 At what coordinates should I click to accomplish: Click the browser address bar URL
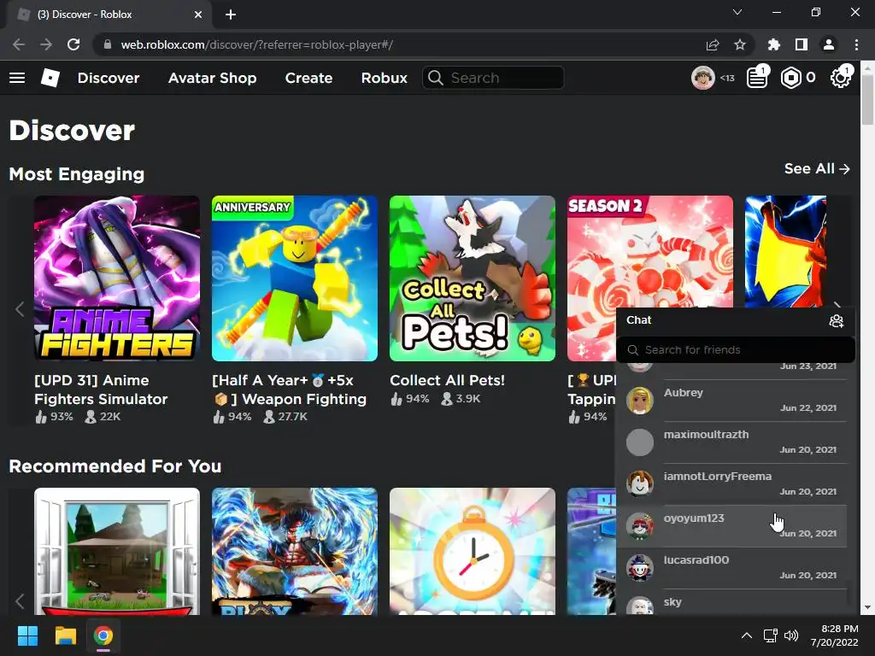(x=256, y=44)
